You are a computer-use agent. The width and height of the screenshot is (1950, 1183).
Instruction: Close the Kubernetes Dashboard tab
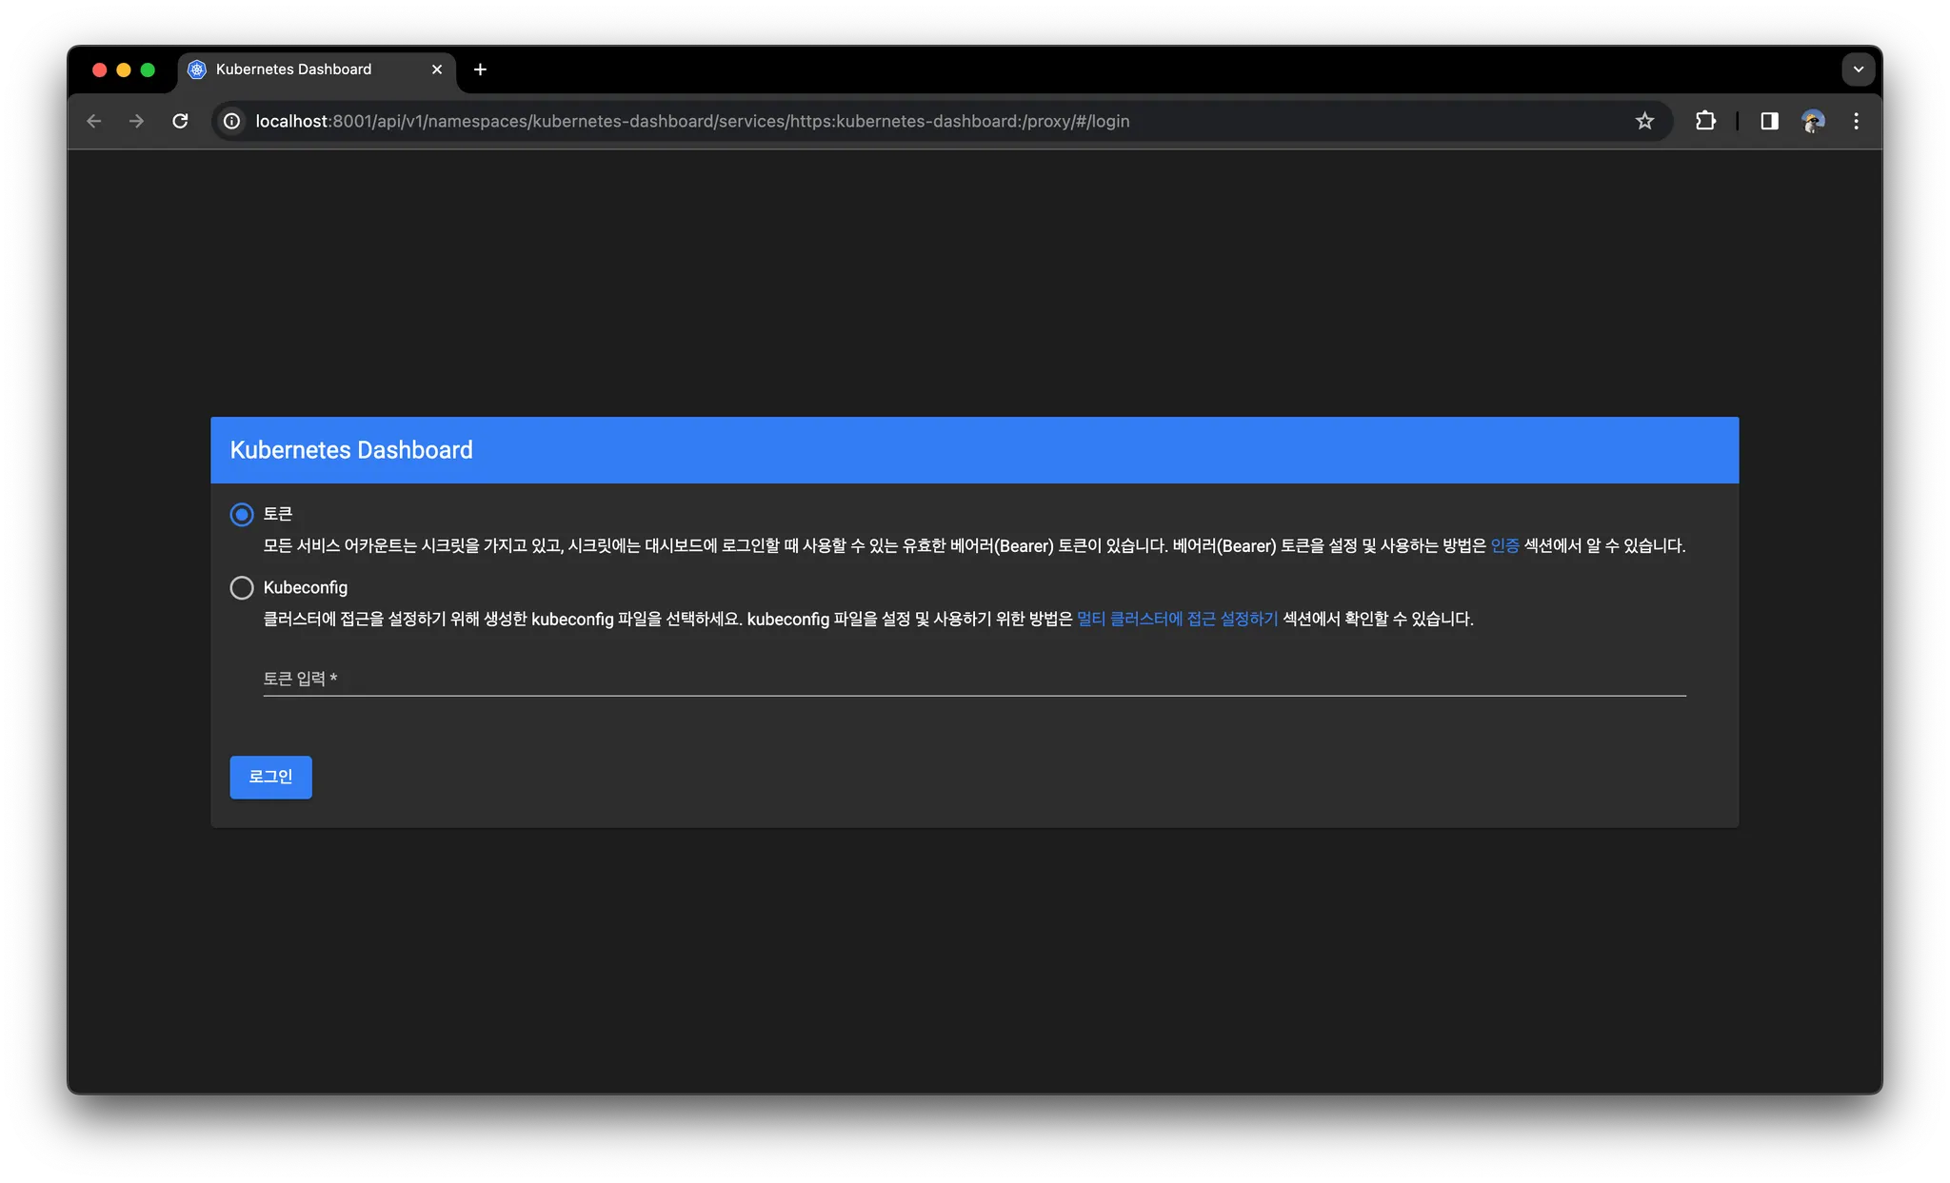coord(437,69)
